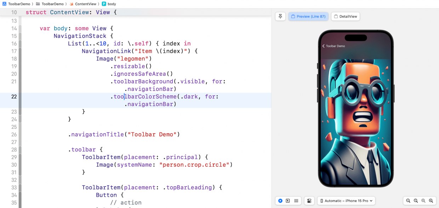The height and width of the screenshot is (208, 439).
Task: Click the Toolbar Demo title in the preview
Action: [x=335, y=46]
